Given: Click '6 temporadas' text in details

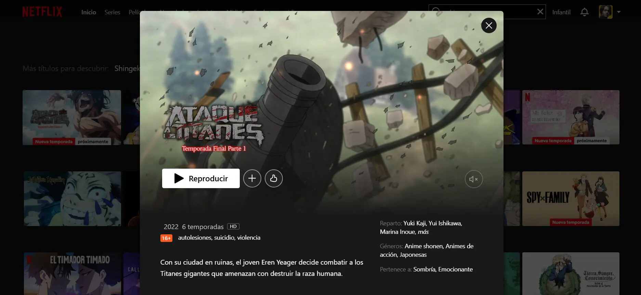Looking at the screenshot, I should (202, 227).
